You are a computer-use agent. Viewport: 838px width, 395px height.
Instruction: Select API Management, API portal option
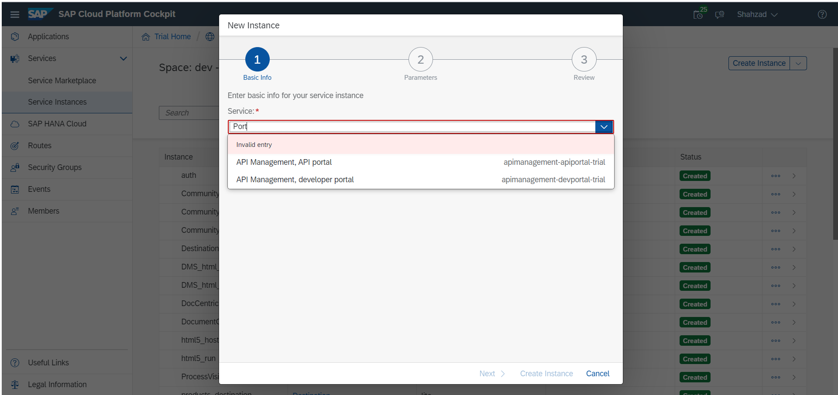284,162
